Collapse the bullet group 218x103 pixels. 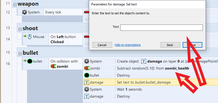coord(20,54)
